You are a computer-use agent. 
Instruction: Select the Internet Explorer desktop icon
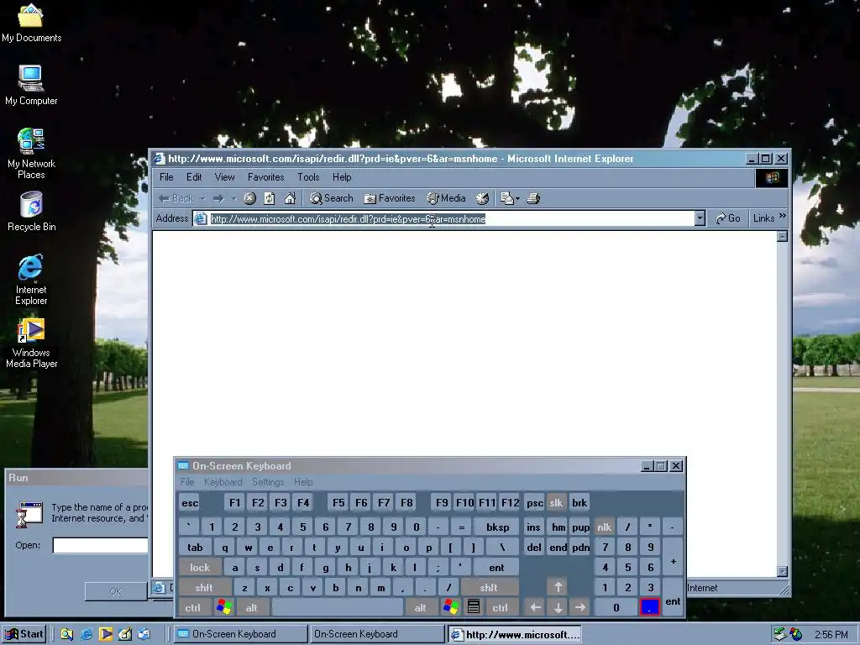click(31, 280)
